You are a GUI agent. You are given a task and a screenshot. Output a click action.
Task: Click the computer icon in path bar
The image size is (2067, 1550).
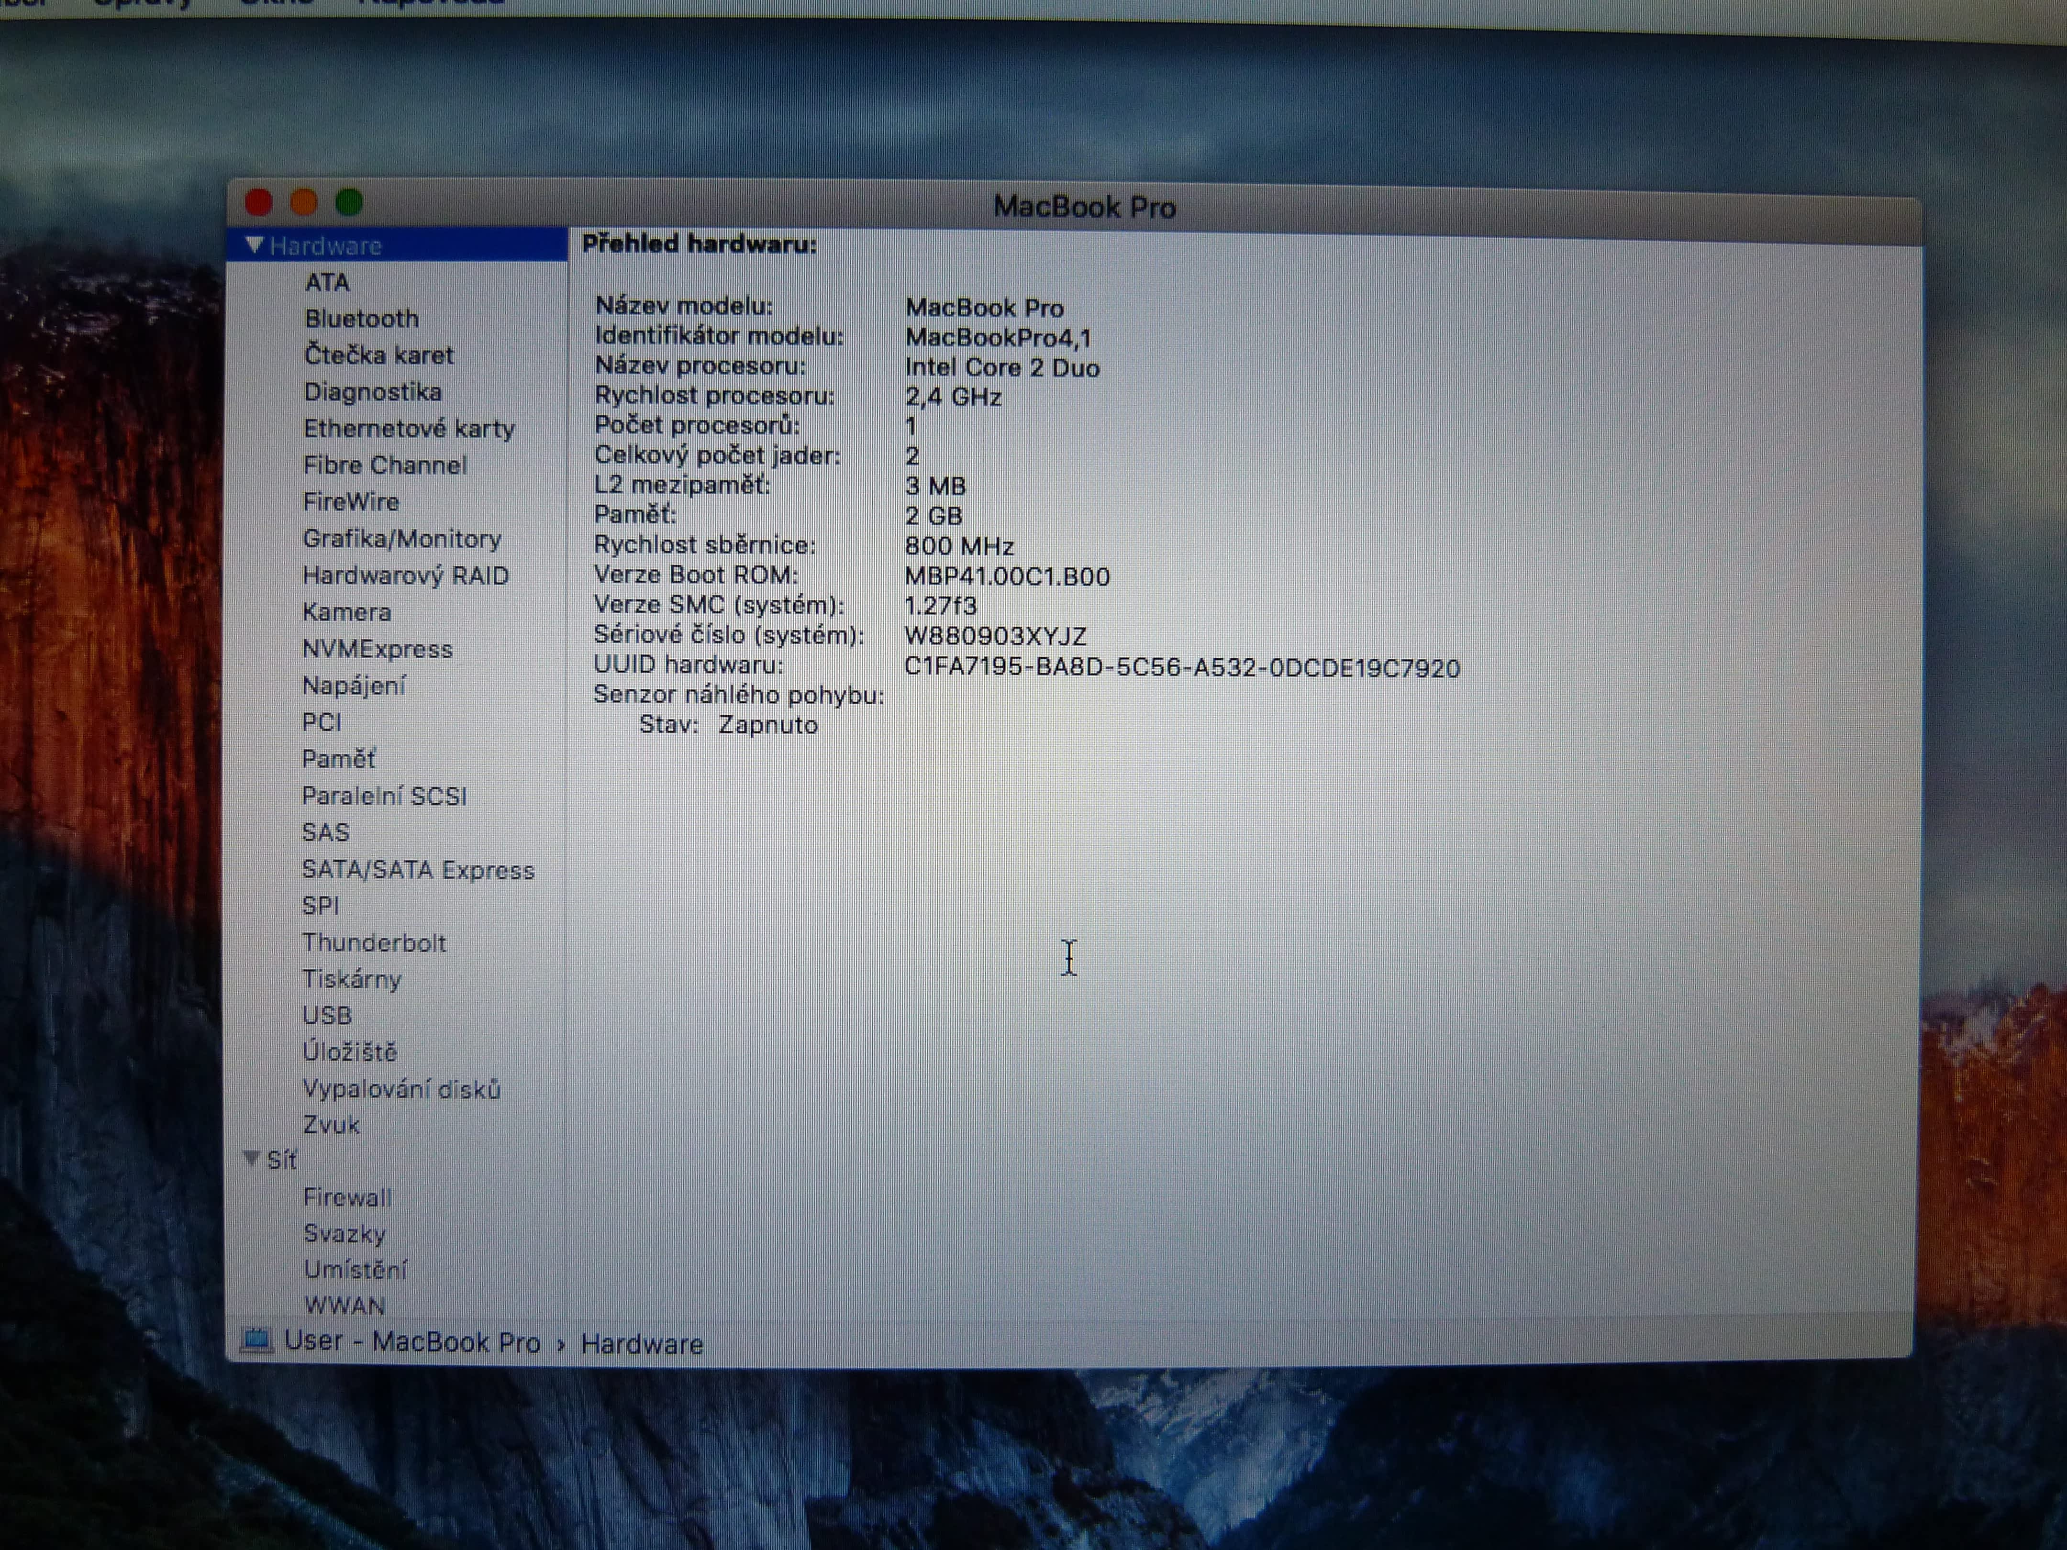point(256,1341)
